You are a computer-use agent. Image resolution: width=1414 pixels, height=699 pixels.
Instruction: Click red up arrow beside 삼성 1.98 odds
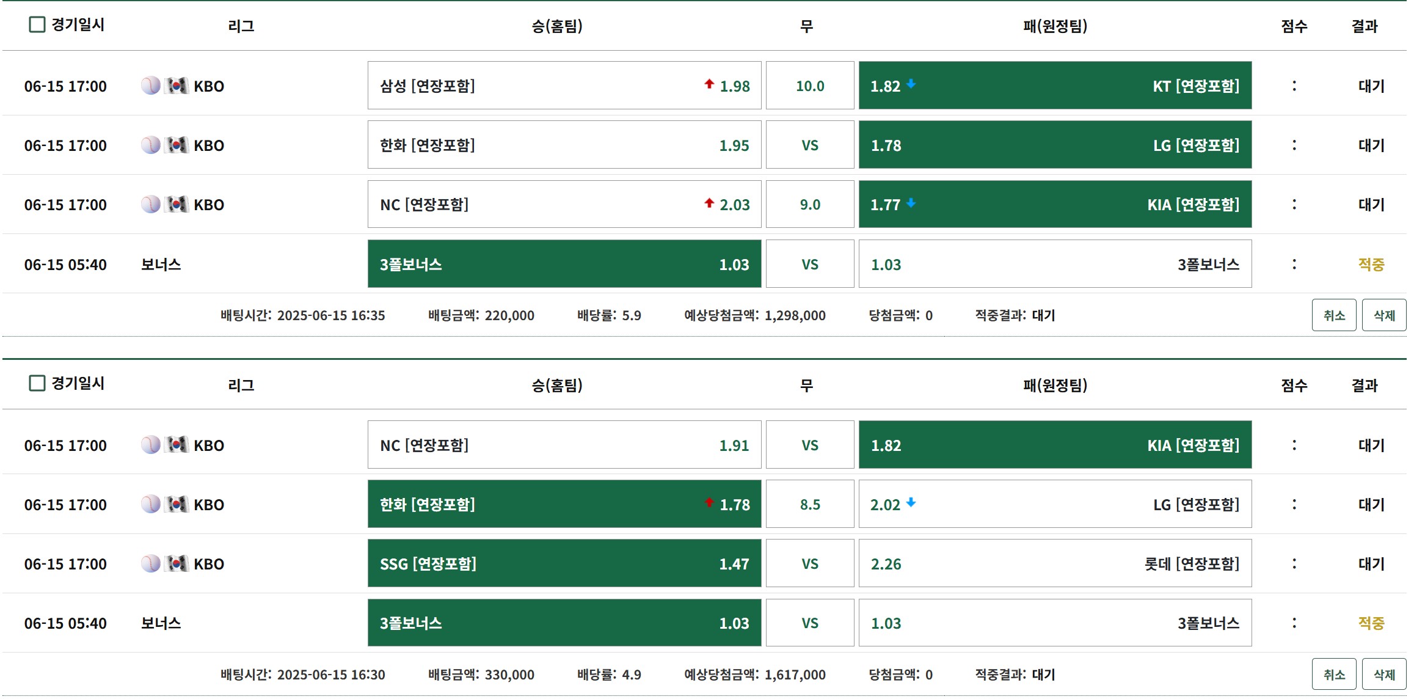click(x=709, y=84)
